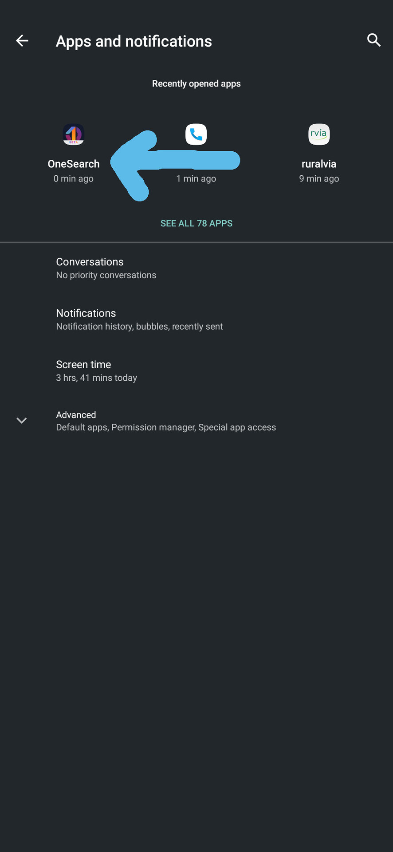
Task: Select the "Notification history, bubbles, recently sent" subtitle
Action: pos(139,327)
